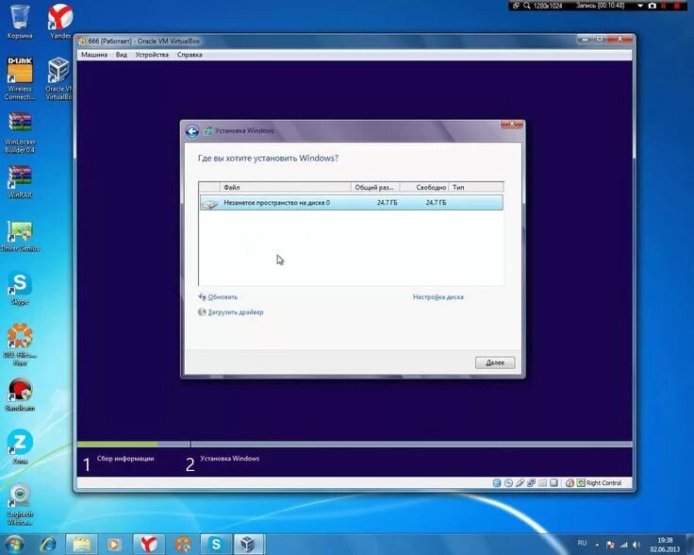Open the Bandicam desktop shortcut

click(20, 395)
